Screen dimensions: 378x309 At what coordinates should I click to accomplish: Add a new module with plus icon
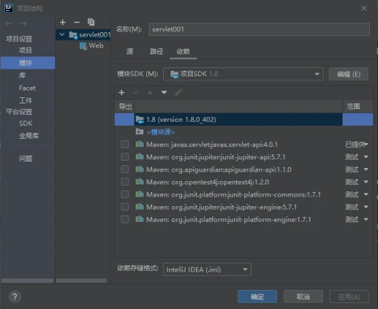63,22
